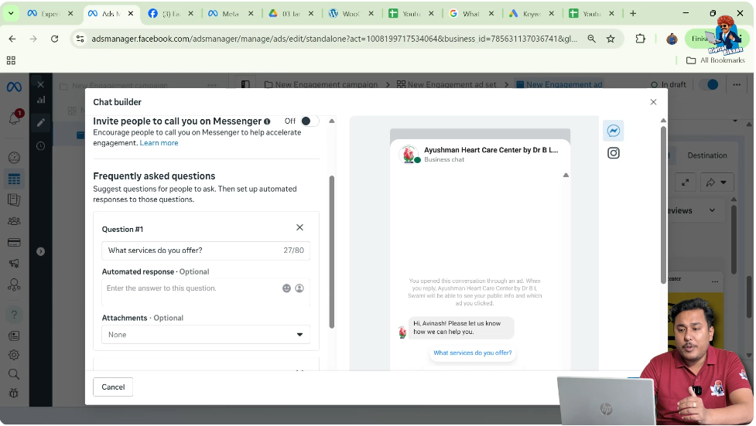The image size is (756, 426).
Task: Switch preview to Messenger
Action: coord(614,131)
